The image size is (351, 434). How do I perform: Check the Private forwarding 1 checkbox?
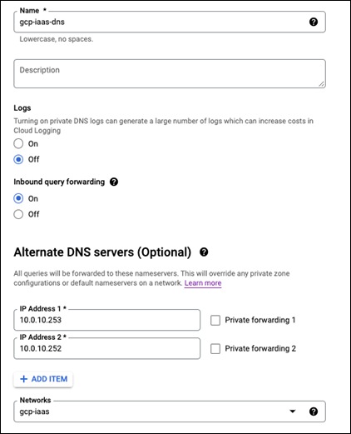[215, 320]
